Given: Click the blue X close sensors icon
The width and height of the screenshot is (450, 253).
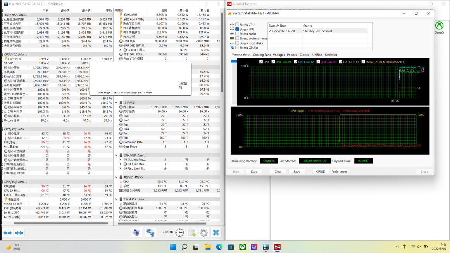Looking at the screenshot, I should pyautogui.click(x=216, y=232).
